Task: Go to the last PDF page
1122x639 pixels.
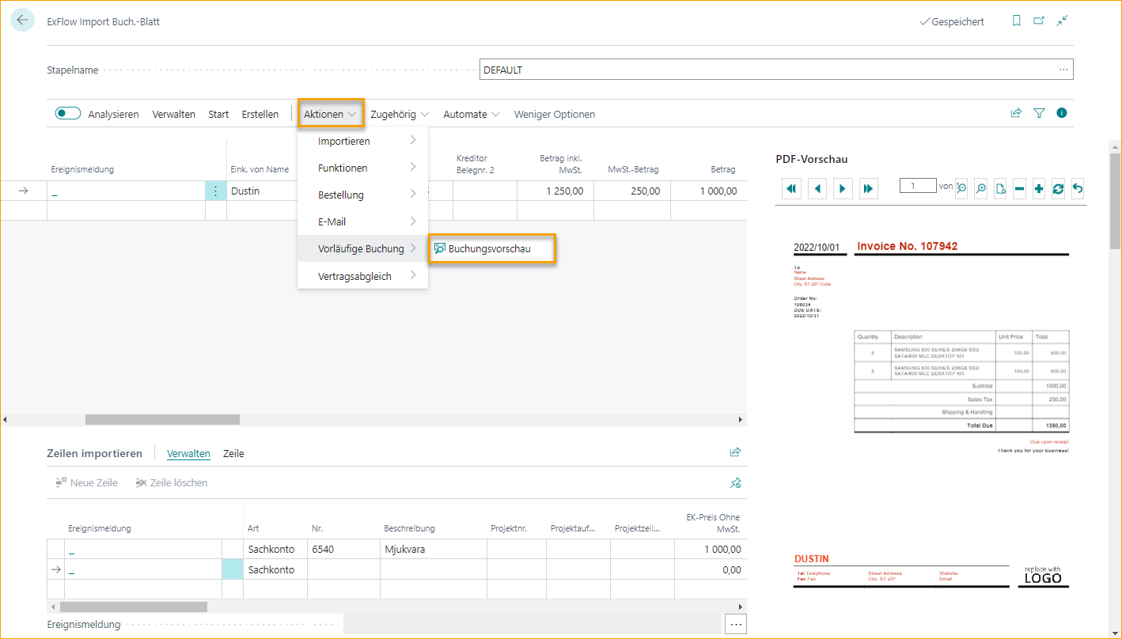Action: pos(868,188)
